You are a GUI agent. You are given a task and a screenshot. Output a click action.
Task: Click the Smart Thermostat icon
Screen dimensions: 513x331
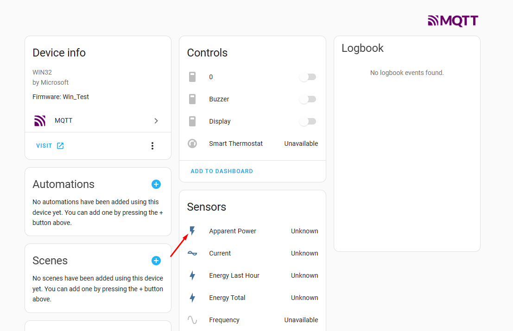192,144
